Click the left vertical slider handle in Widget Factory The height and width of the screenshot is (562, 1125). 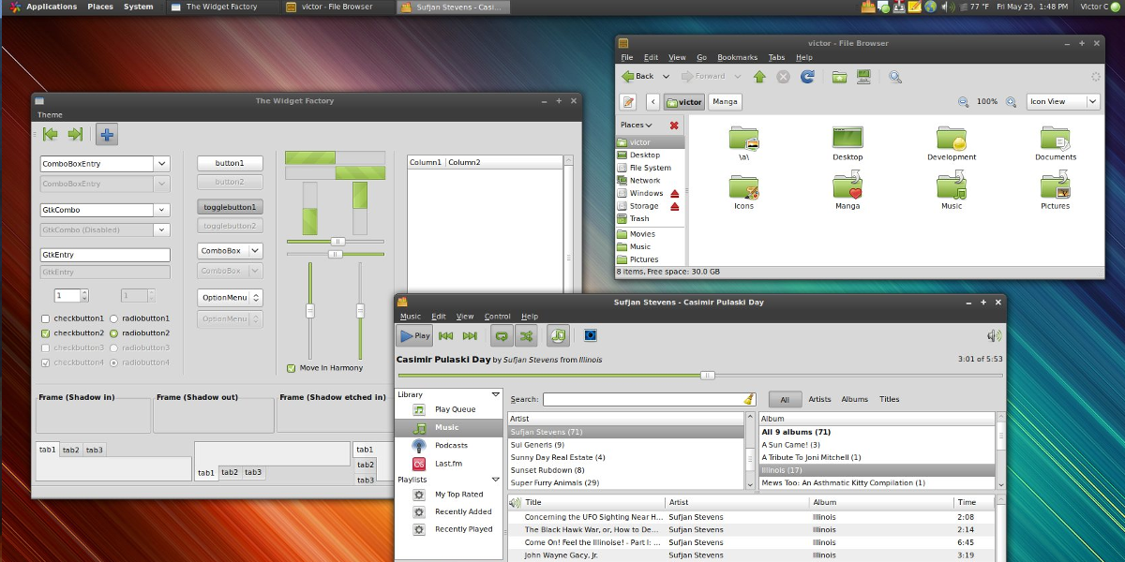tap(309, 310)
